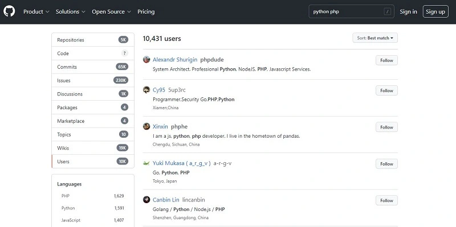This screenshot has height=227, width=456.
Task: Open Yuki Mukasa ( a_r_g_v ) profile
Action: [x=181, y=163]
